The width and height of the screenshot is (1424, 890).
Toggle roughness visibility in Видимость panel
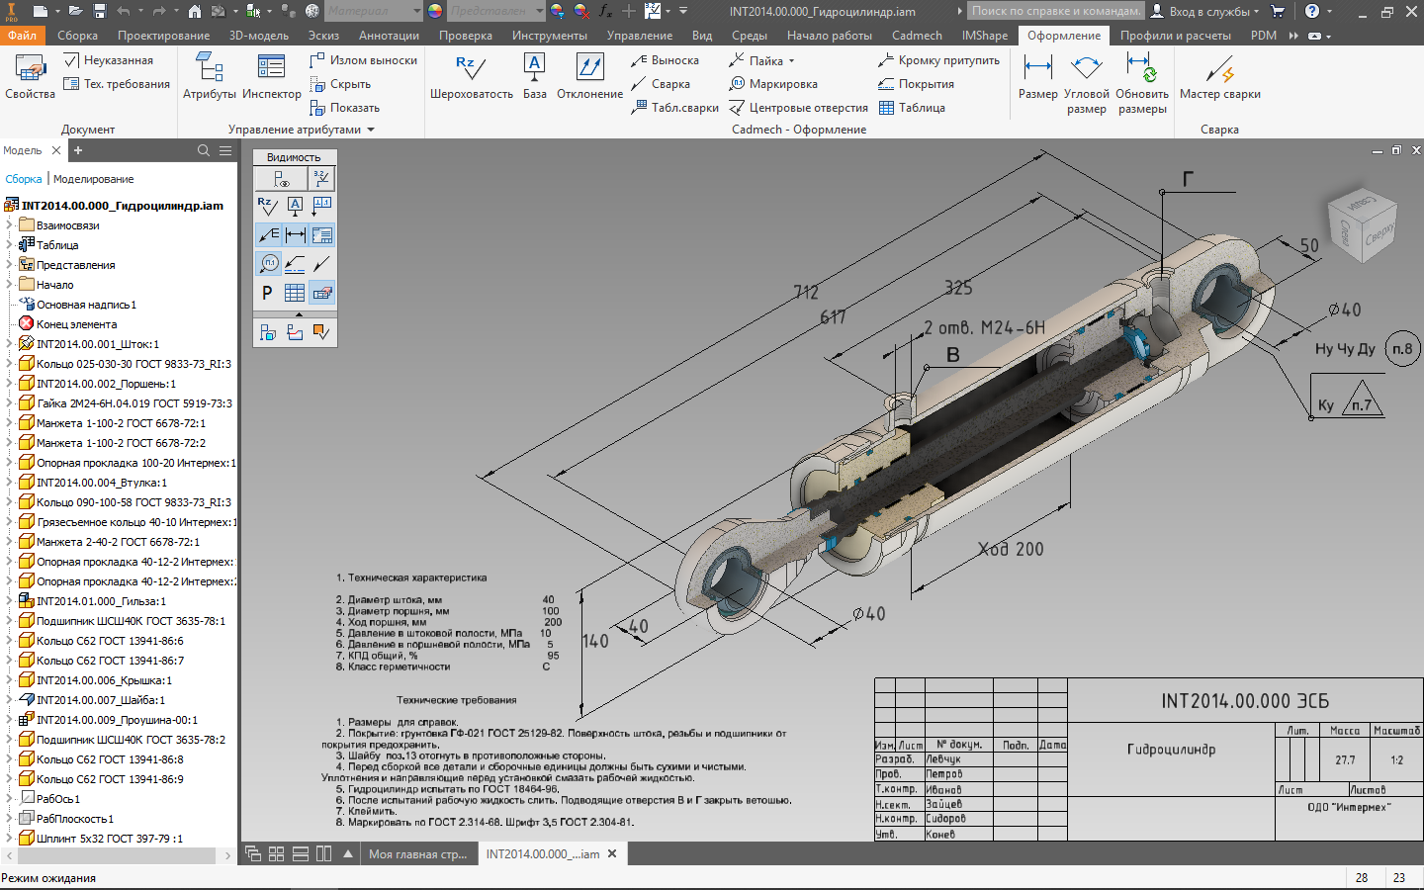[267, 206]
